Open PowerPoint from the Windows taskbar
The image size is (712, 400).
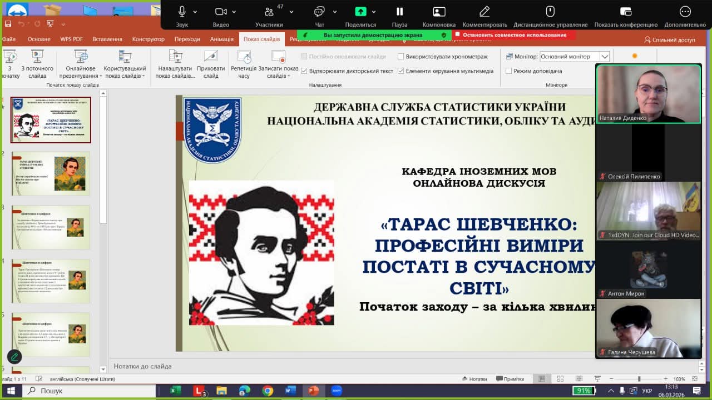[x=313, y=391]
